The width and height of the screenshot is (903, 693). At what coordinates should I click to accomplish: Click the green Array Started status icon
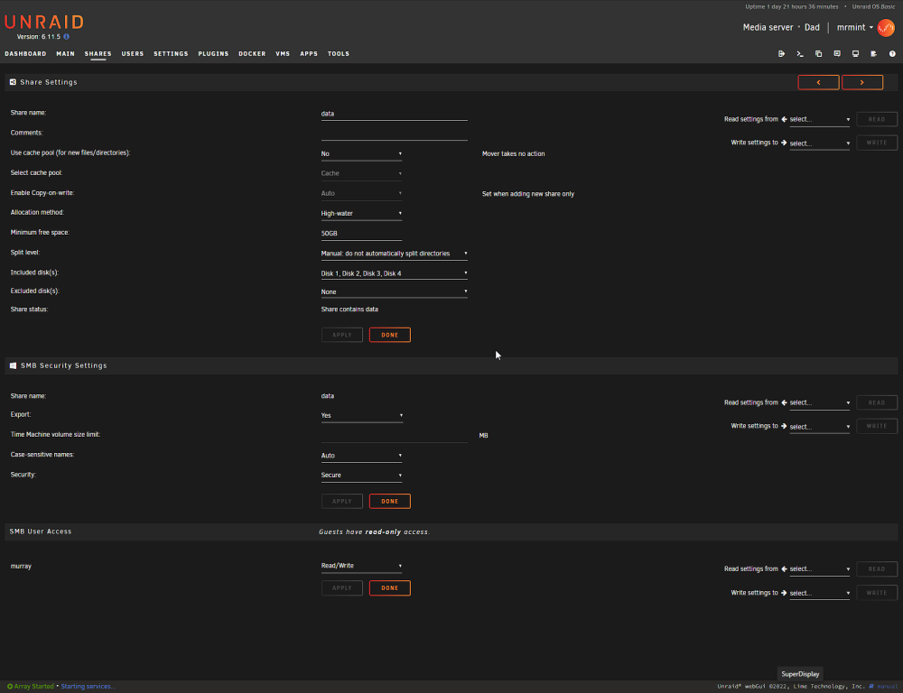coord(10,686)
